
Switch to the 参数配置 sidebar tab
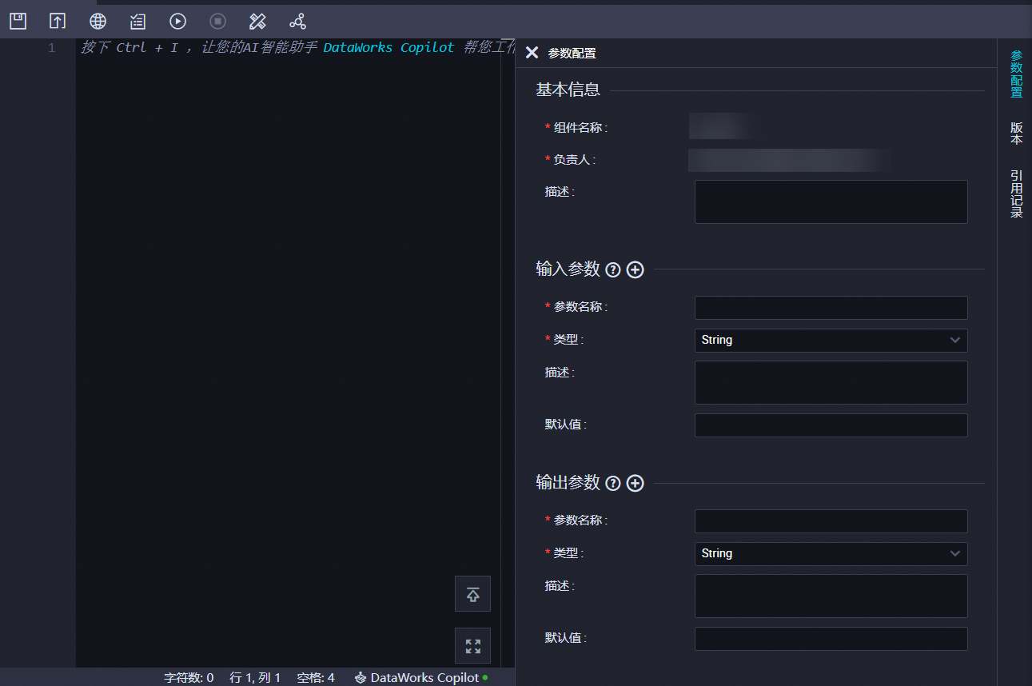click(1016, 74)
